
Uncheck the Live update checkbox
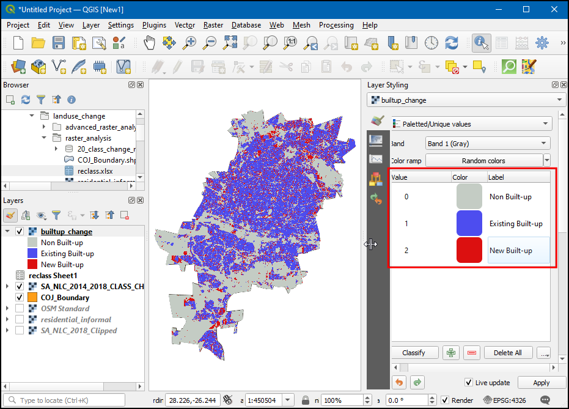pyautogui.click(x=469, y=383)
